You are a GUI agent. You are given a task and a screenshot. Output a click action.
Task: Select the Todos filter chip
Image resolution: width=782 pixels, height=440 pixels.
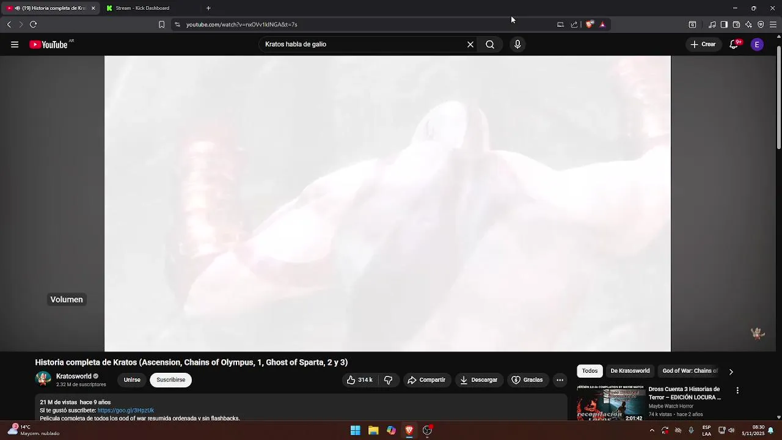click(590, 371)
